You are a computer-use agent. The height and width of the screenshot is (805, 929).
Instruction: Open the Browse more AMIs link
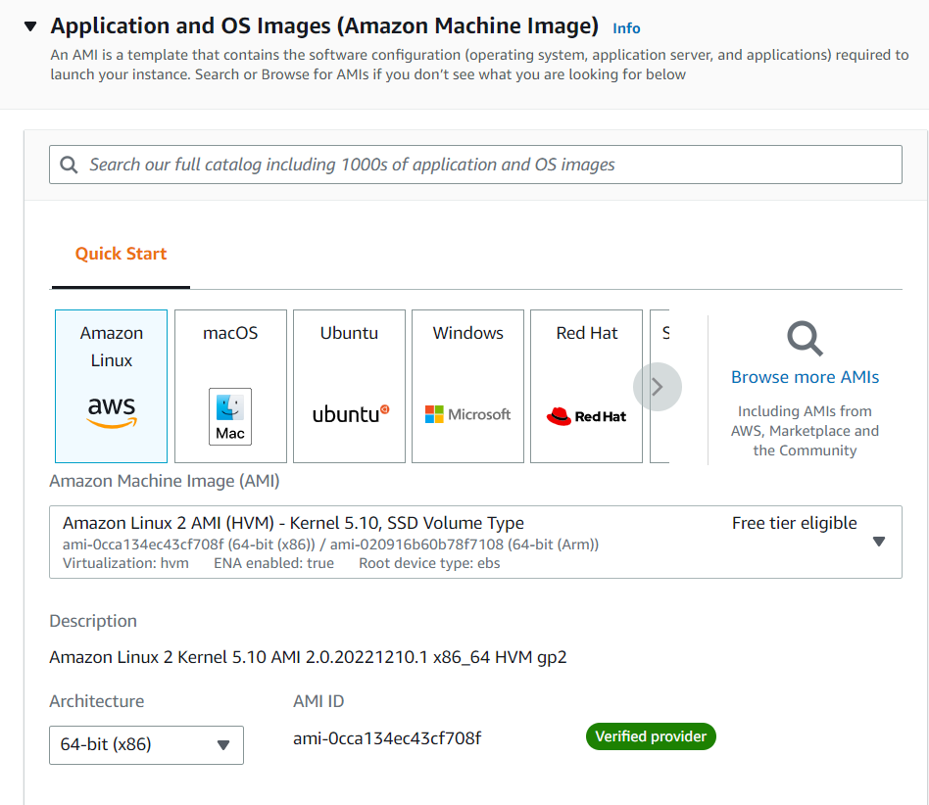(x=805, y=377)
